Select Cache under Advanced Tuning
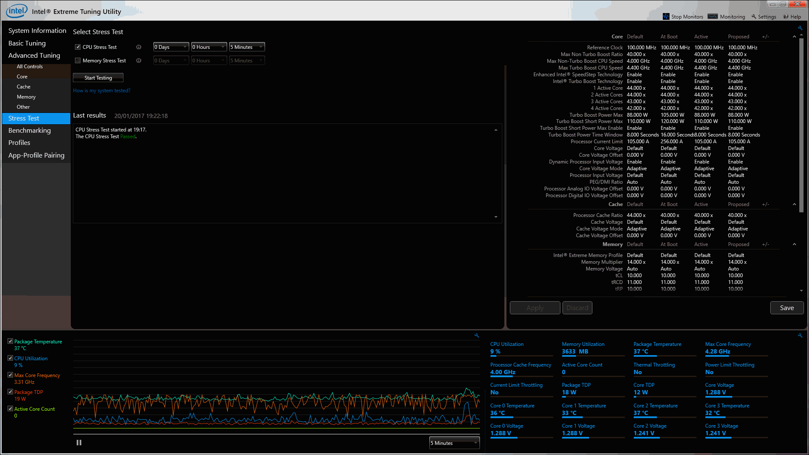 [x=24, y=86]
